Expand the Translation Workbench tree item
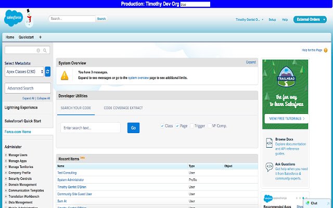 (x=6, y=197)
